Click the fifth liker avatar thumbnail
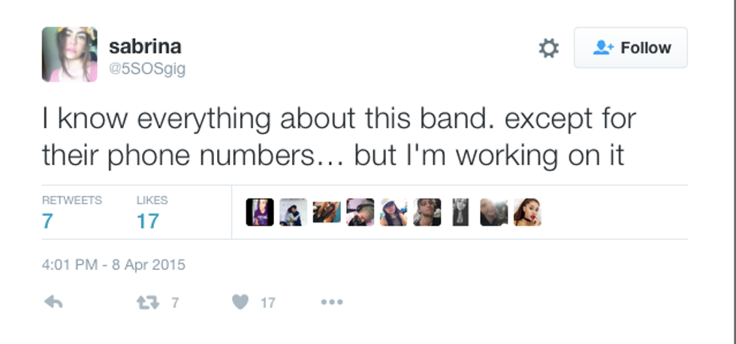The image size is (736, 344). 394,212
